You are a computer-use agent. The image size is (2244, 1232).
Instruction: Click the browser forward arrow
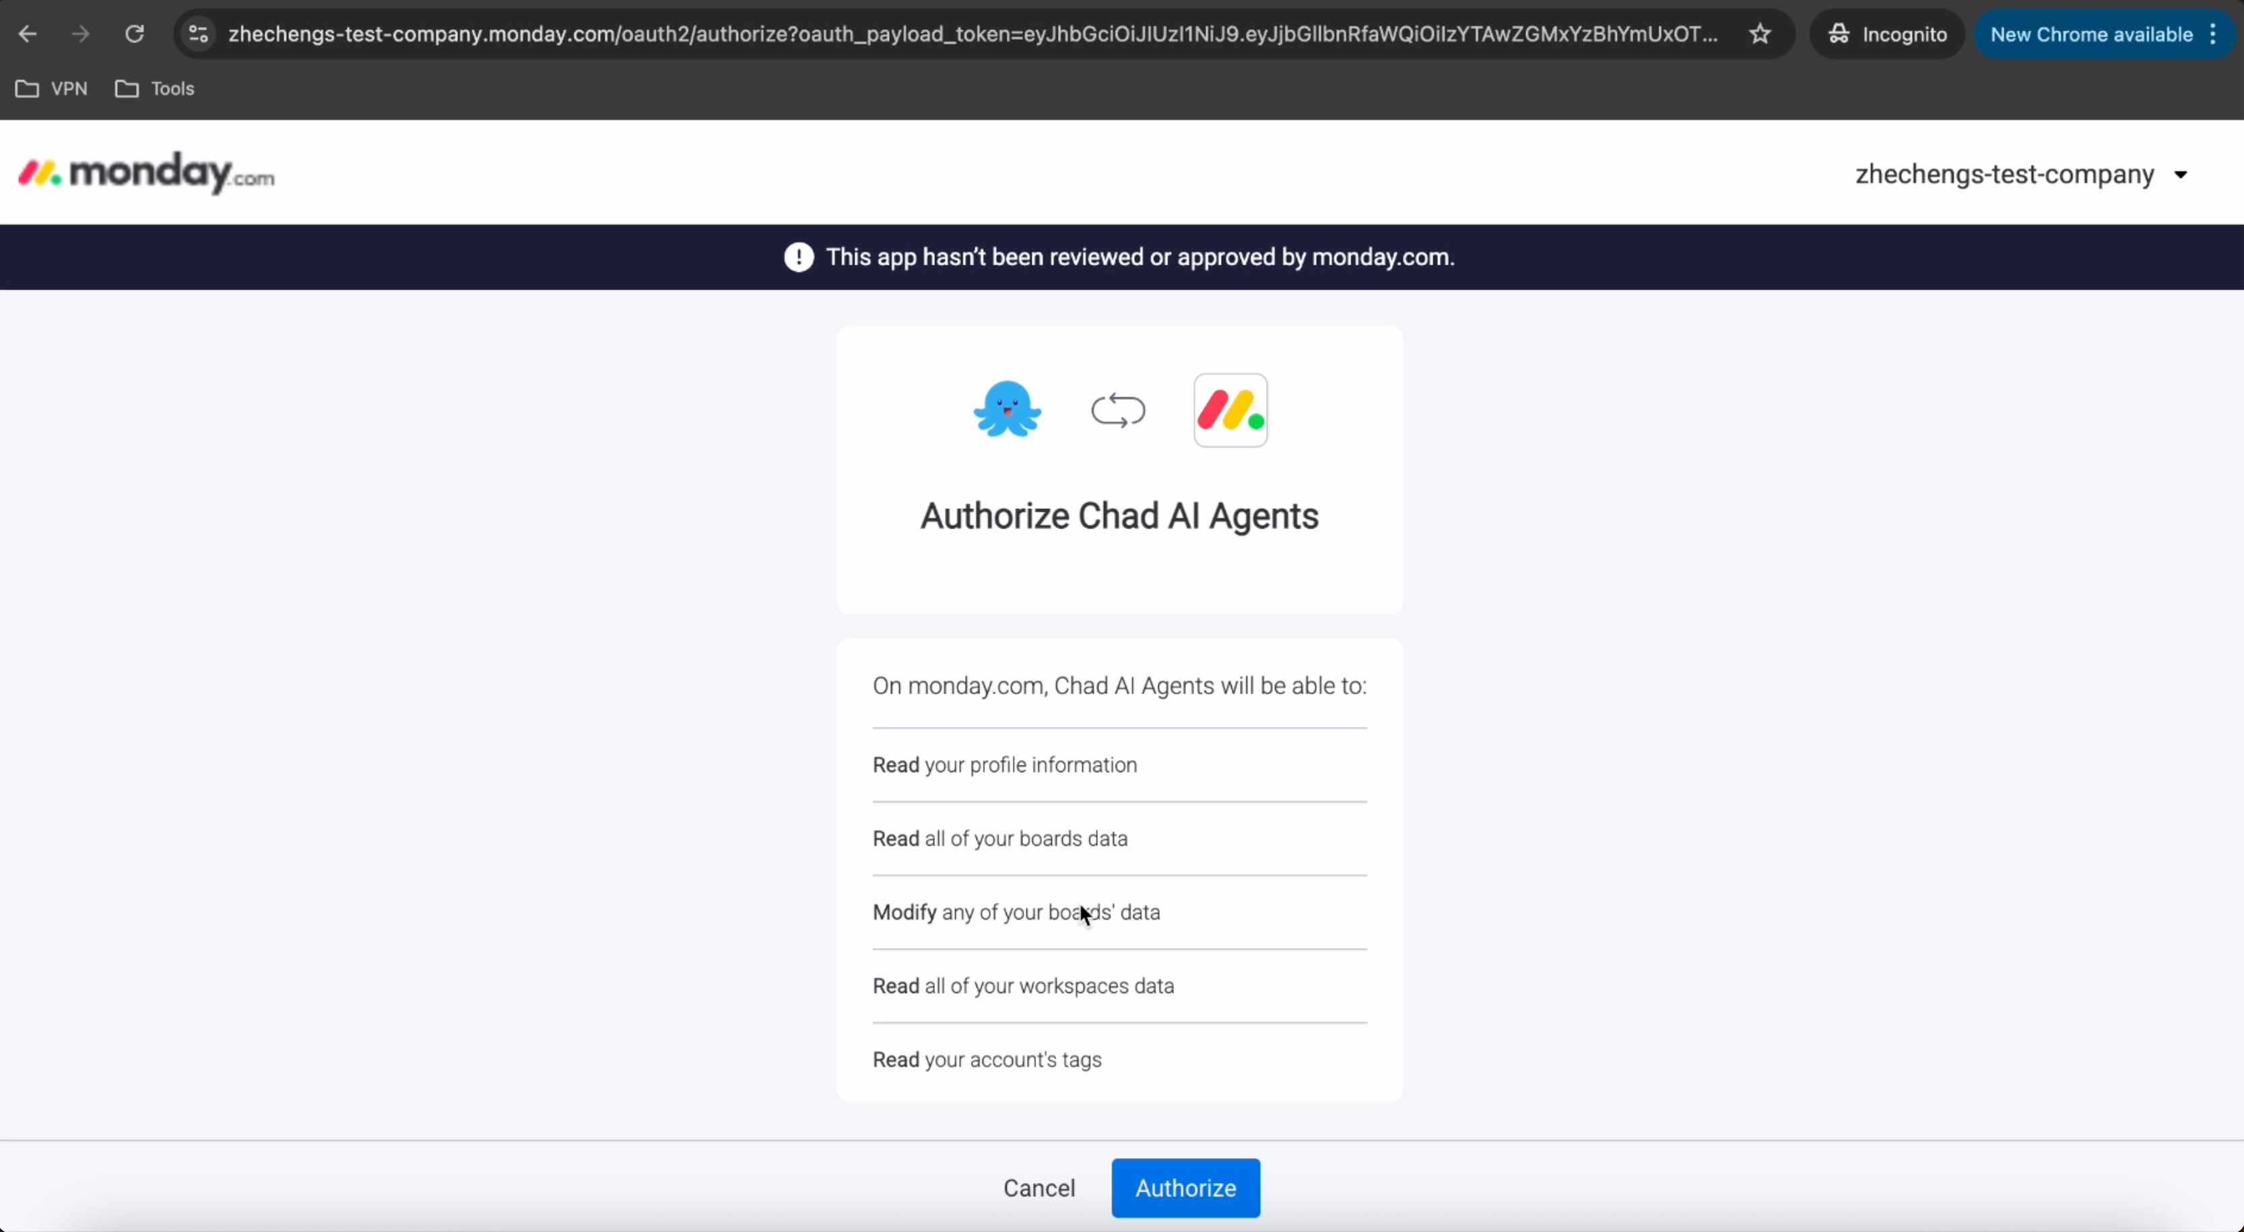81,34
